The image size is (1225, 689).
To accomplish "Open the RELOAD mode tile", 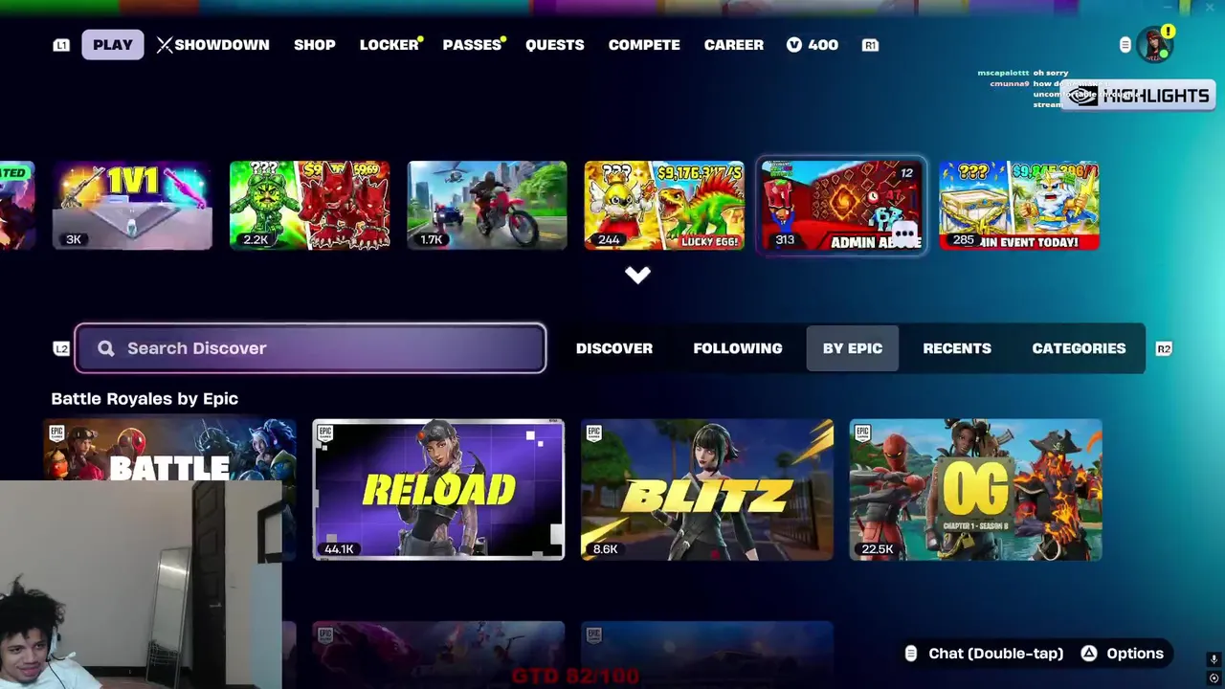I will coord(438,489).
